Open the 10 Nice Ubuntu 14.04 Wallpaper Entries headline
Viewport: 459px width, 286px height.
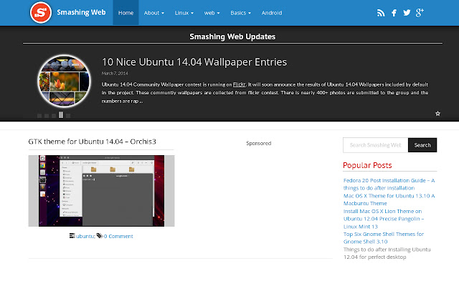[x=194, y=62]
